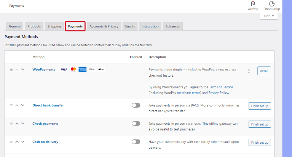Image resolution: width=292 pixels, height=157 pixels.
Task: Expand the Help dropdown
Action: [x=269, y=16]
